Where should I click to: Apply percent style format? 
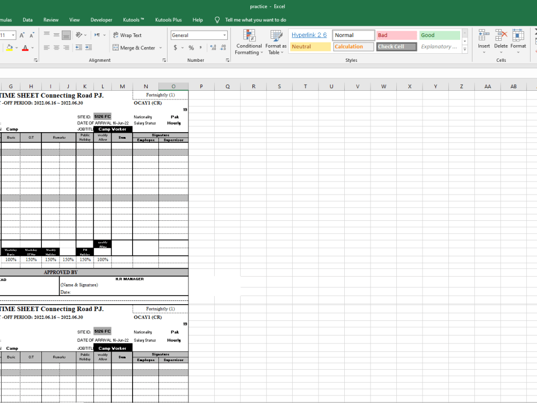point(191,48)
